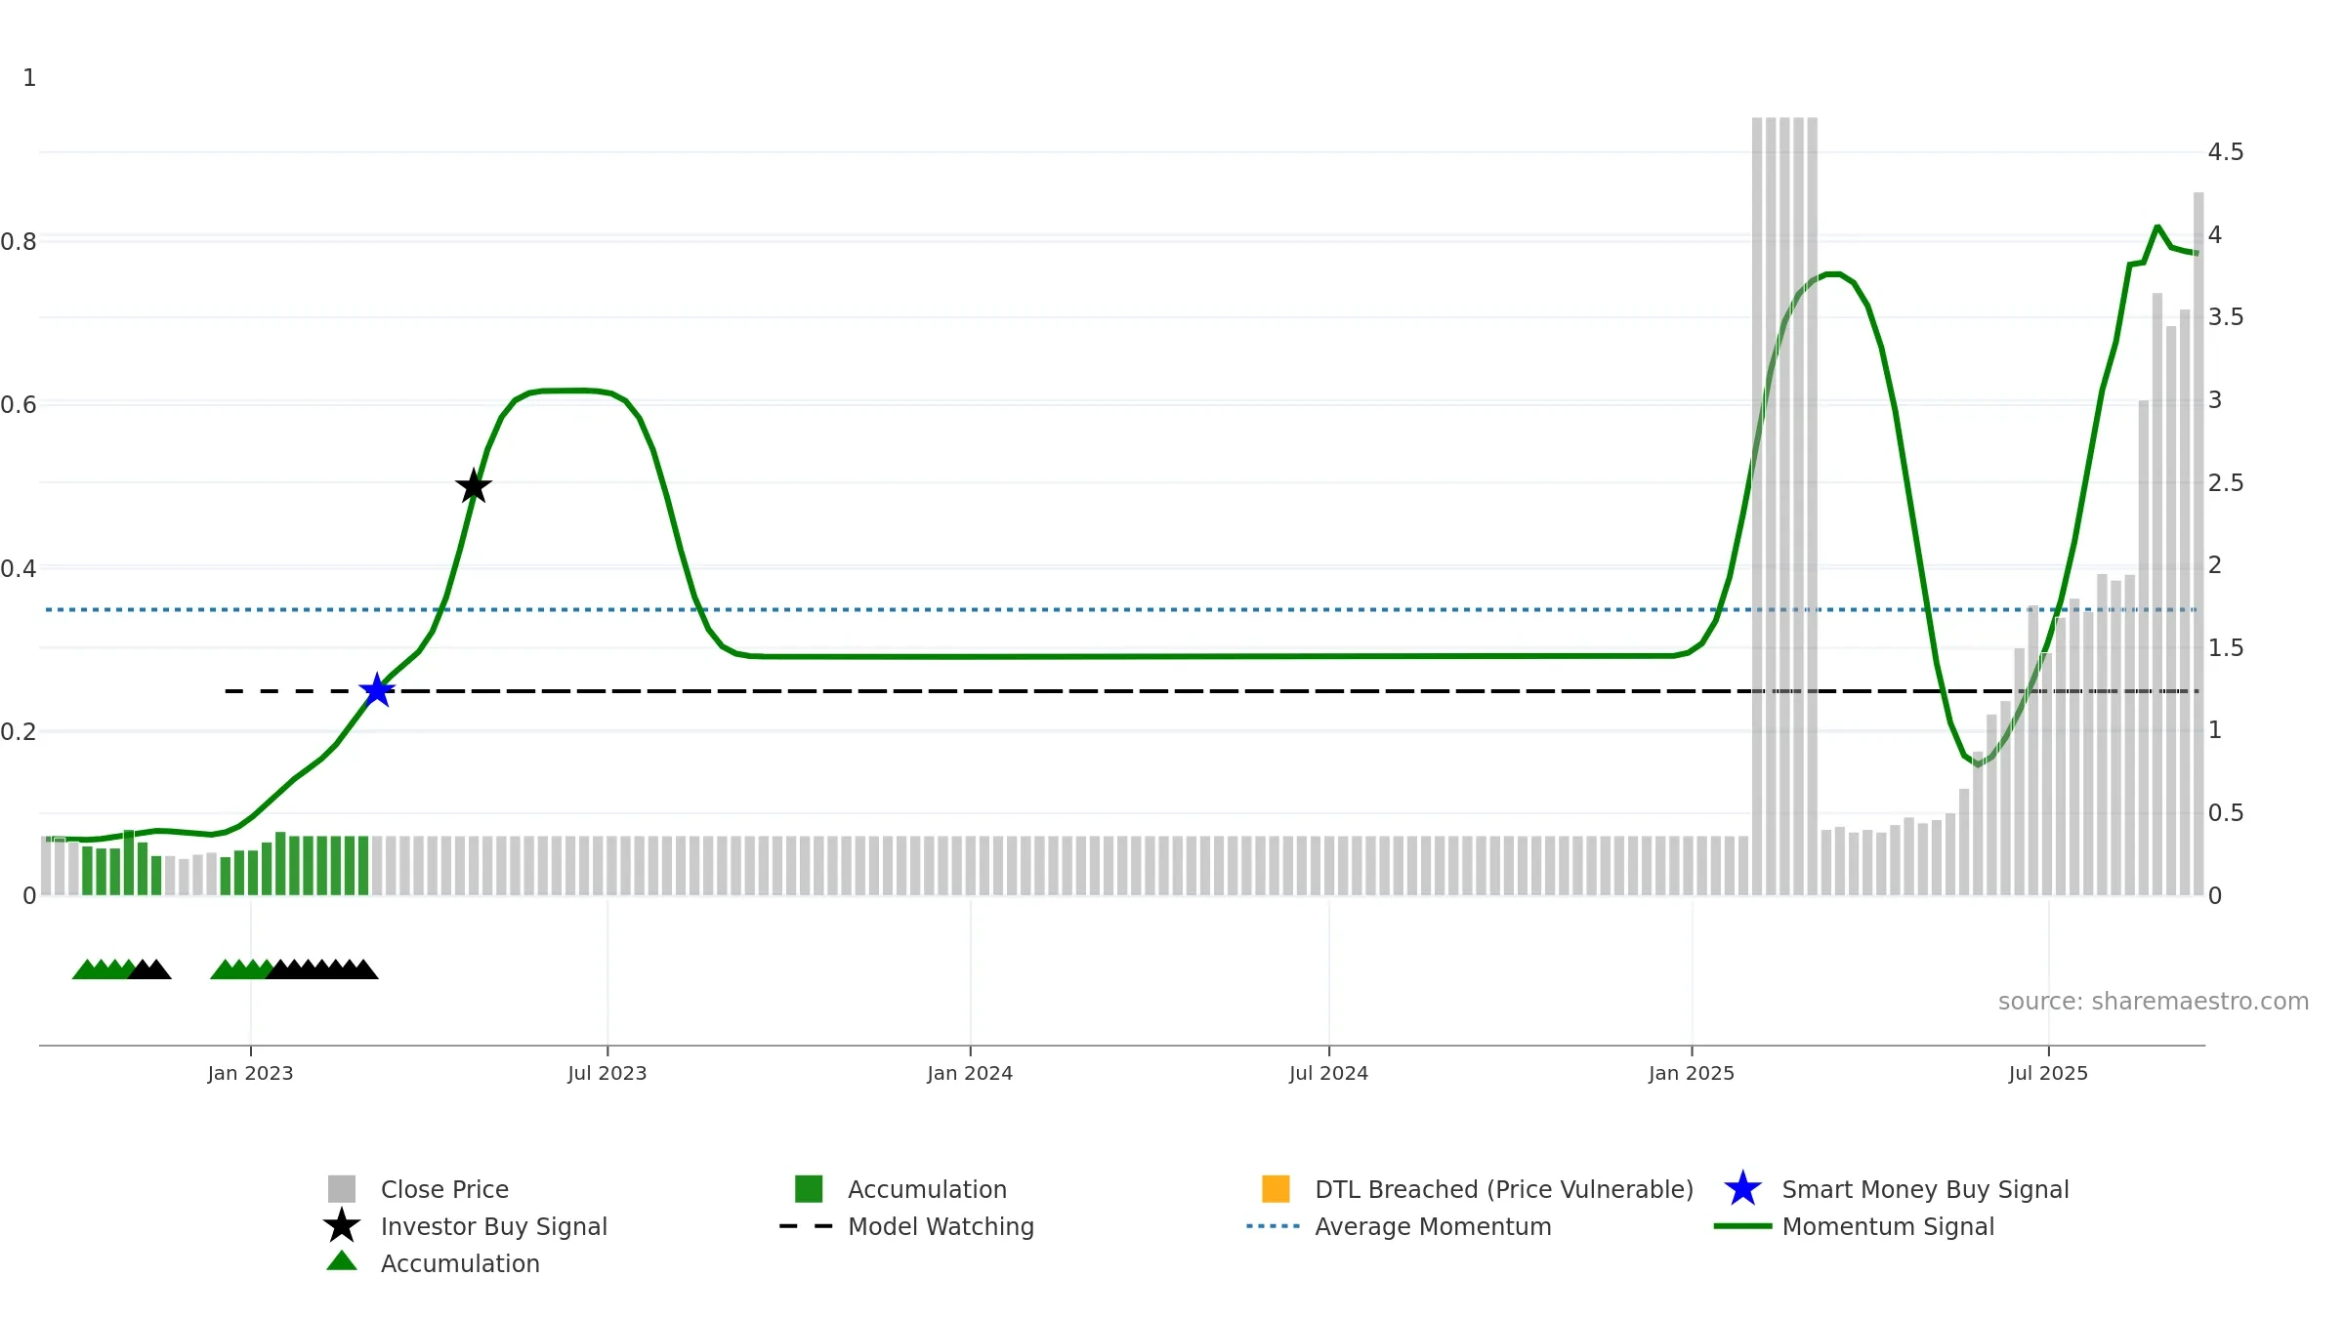This screenshot has width=2344, height=1318.
Task: Click the black Investor Buy star on chart
Action: click(x=474, y=485)
